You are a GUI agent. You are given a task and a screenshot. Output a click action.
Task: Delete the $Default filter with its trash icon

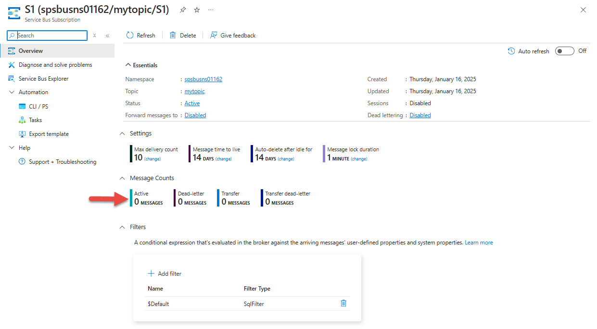tap(343, 303)
